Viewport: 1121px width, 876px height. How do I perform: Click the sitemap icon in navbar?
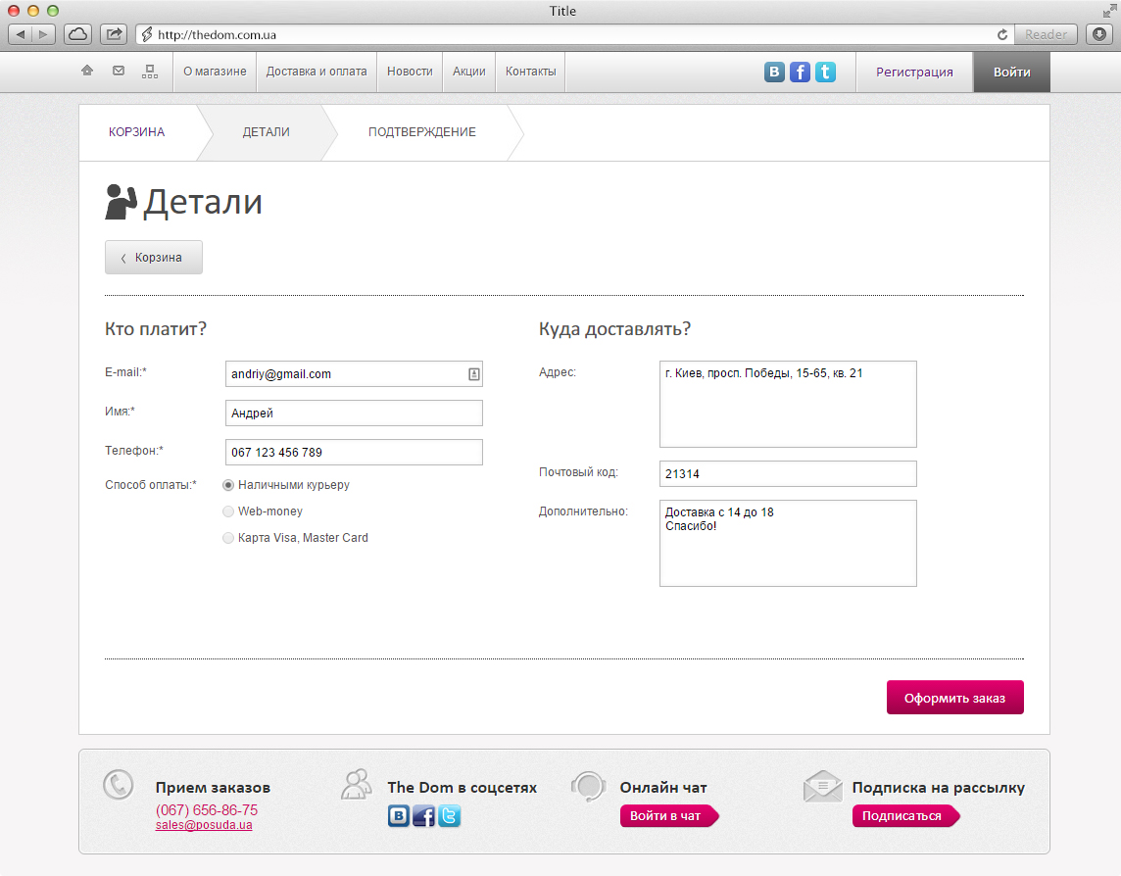click(149, 71)
